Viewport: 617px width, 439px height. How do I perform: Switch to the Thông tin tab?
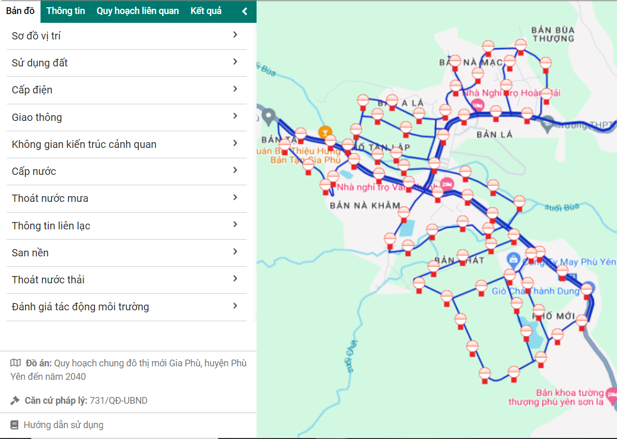click(x=65, y=11)
